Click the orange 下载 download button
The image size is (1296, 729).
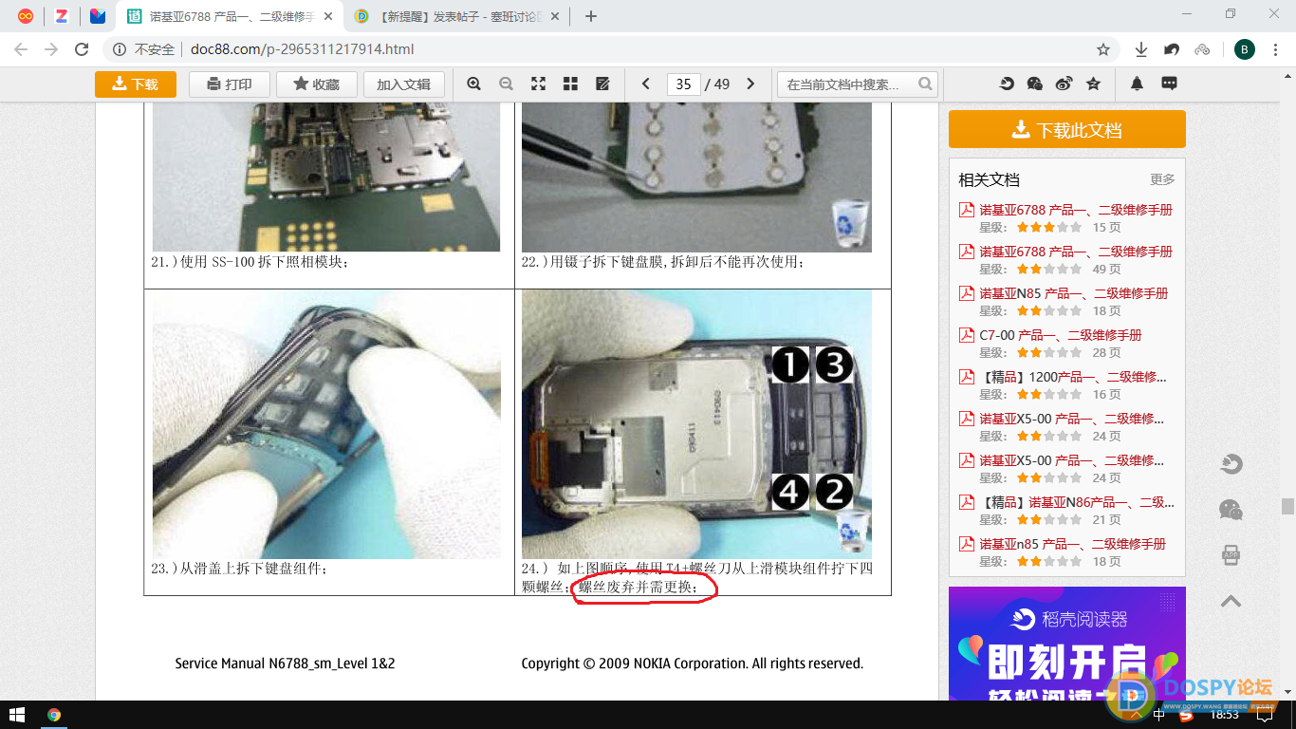[136, 84]
